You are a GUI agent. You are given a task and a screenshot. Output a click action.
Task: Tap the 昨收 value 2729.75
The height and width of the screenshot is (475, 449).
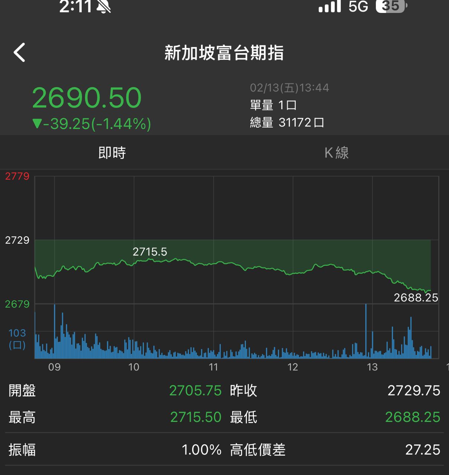pyautogui.click(x=414, y=391)
